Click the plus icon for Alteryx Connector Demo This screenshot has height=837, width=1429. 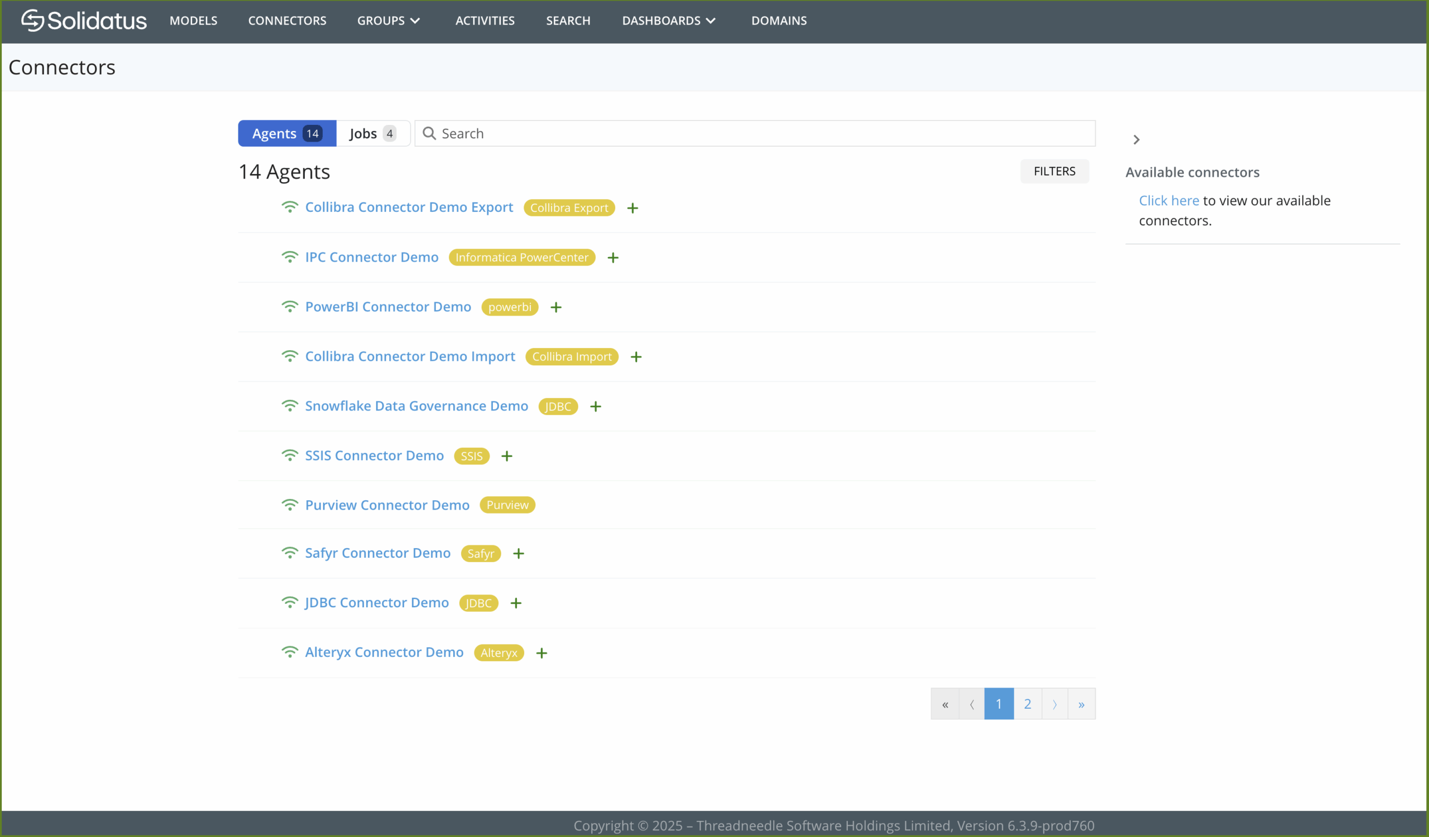541,653
